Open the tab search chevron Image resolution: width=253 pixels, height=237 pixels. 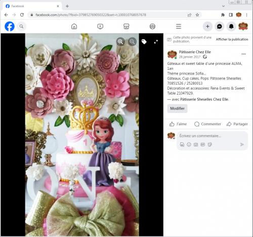pos(224,6)
